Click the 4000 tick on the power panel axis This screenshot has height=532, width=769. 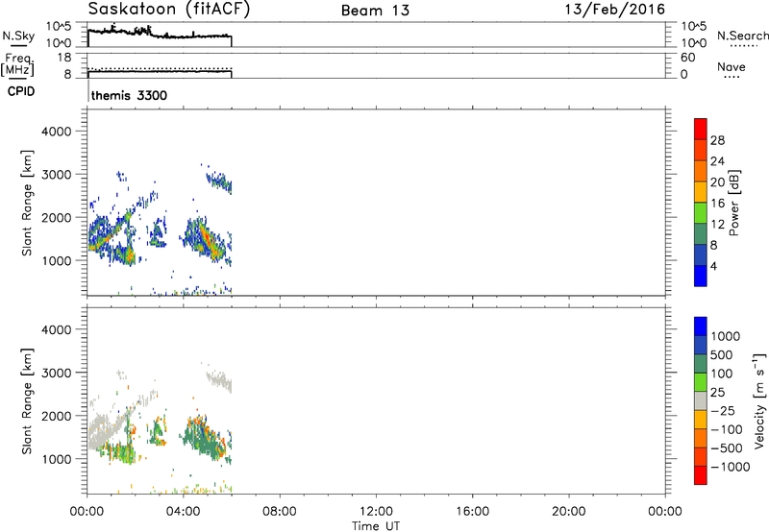[x=57, y=132]
